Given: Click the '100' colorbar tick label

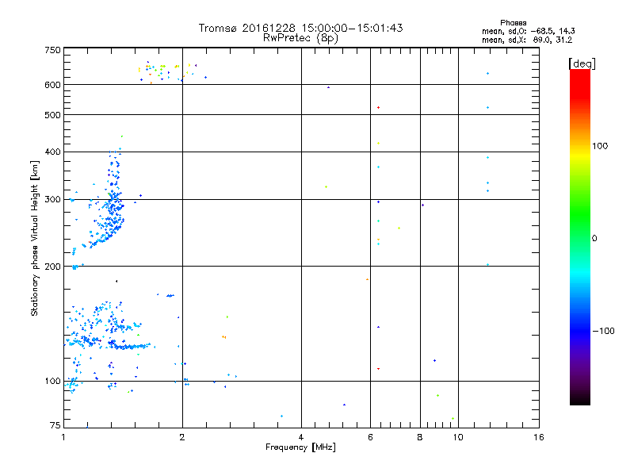Looking at the screenshot, I should (600, 146).
